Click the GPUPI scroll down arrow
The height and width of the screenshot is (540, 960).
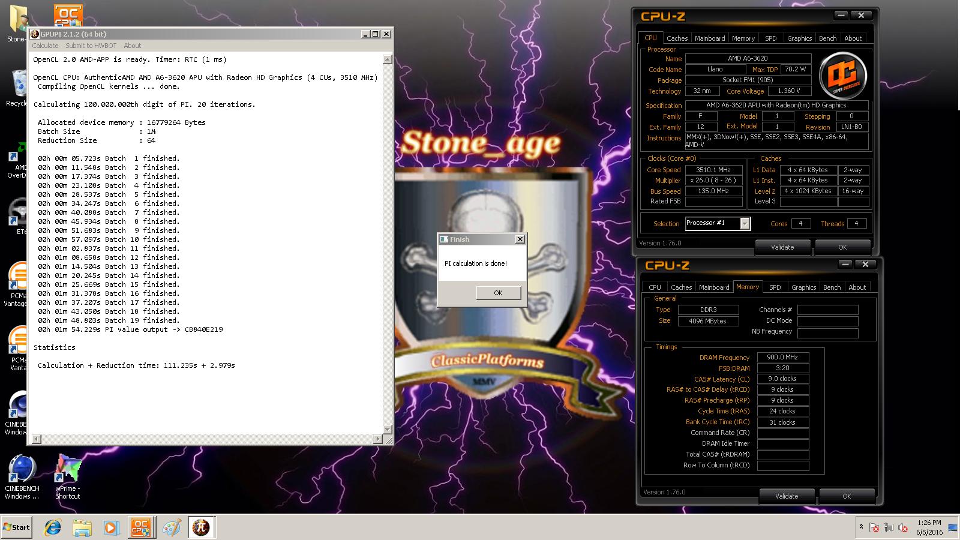tap(388, 430)
